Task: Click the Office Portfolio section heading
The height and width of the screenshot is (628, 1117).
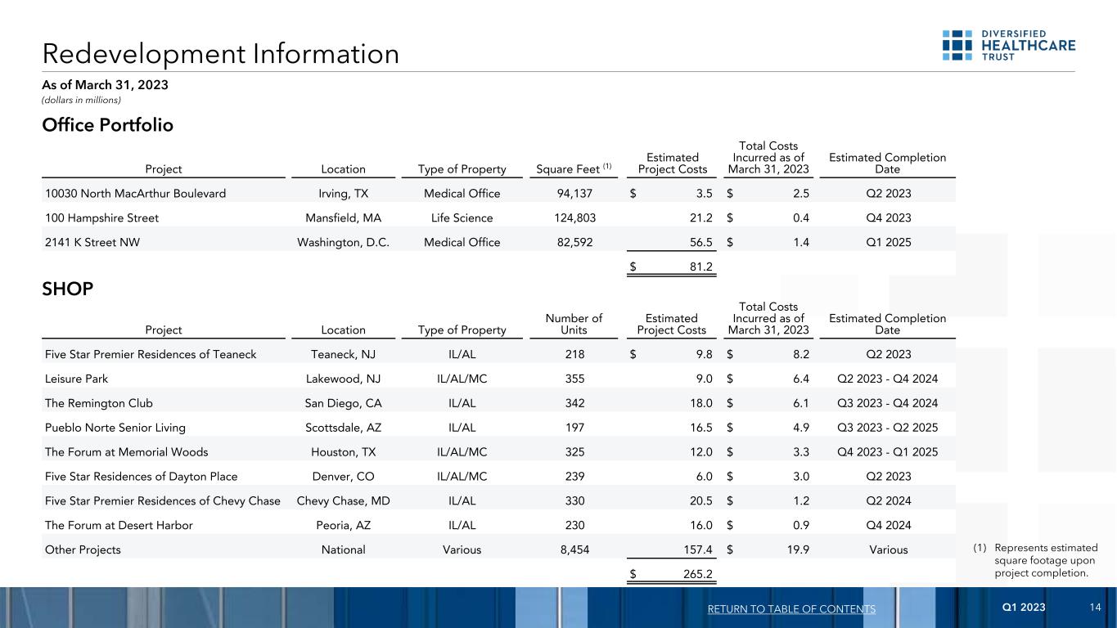Action: (x=107, y=125)
